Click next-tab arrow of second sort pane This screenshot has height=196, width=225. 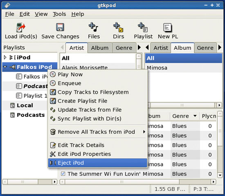(220, 47)
